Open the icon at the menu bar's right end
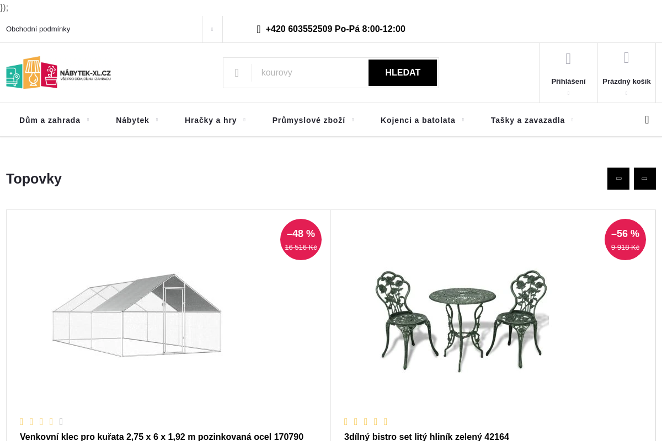Screen dimensions: 662x441 click(x=647, y=120)
